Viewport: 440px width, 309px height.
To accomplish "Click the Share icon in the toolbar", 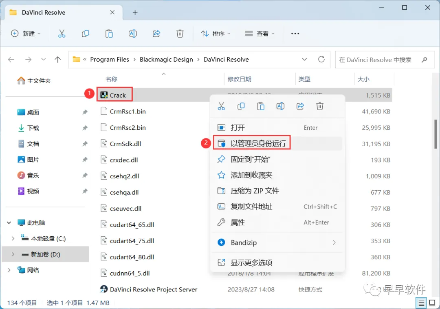I will 156,34.
